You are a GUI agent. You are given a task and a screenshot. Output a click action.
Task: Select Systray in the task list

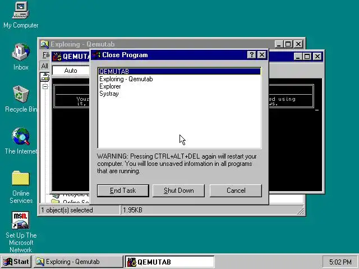click(x=179, y=94)
